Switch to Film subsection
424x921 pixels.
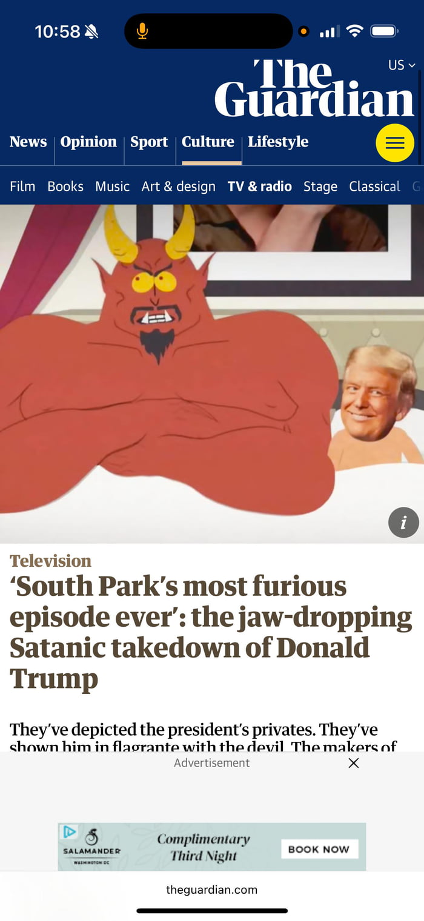22,187
